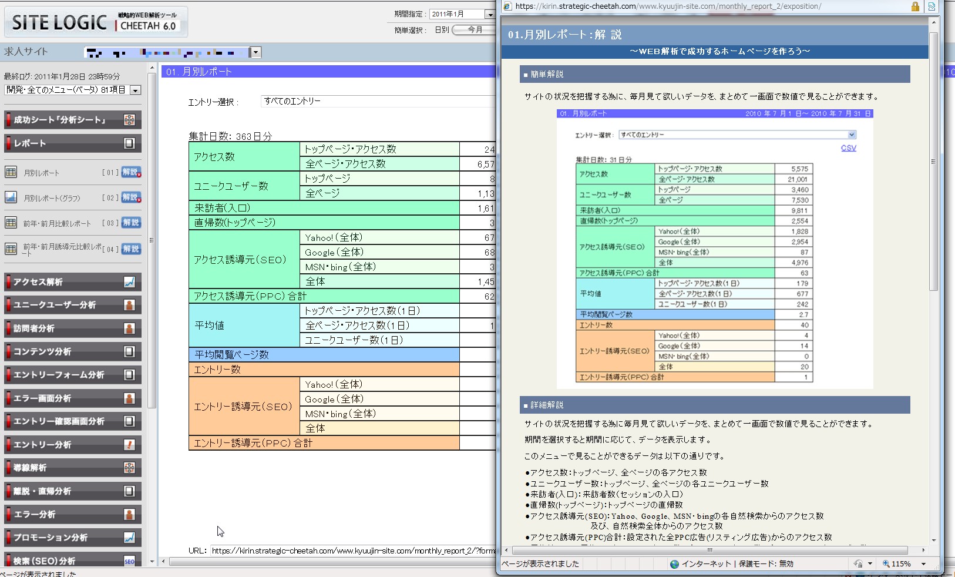Image resolution: width=955 pixels, height=577 pixels.
Task: Click the popup's horizontal scrollbar
Action: 709,551
